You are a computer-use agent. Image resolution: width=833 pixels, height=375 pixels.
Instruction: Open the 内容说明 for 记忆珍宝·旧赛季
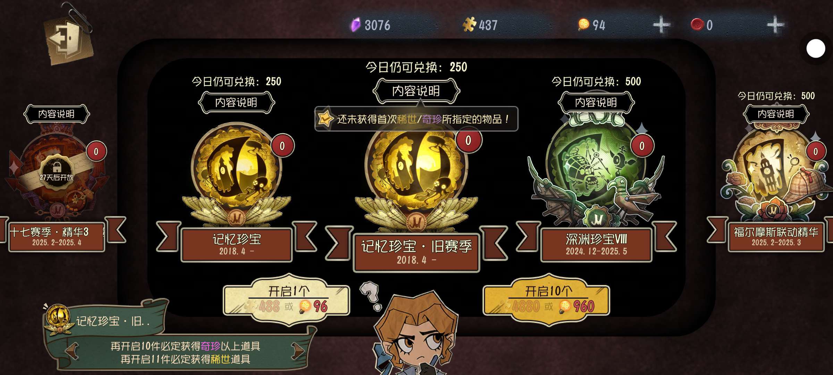point(416,91)
